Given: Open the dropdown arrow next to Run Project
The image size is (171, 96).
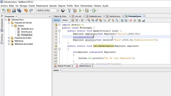Looking at the screenshot, I should 83,10.
